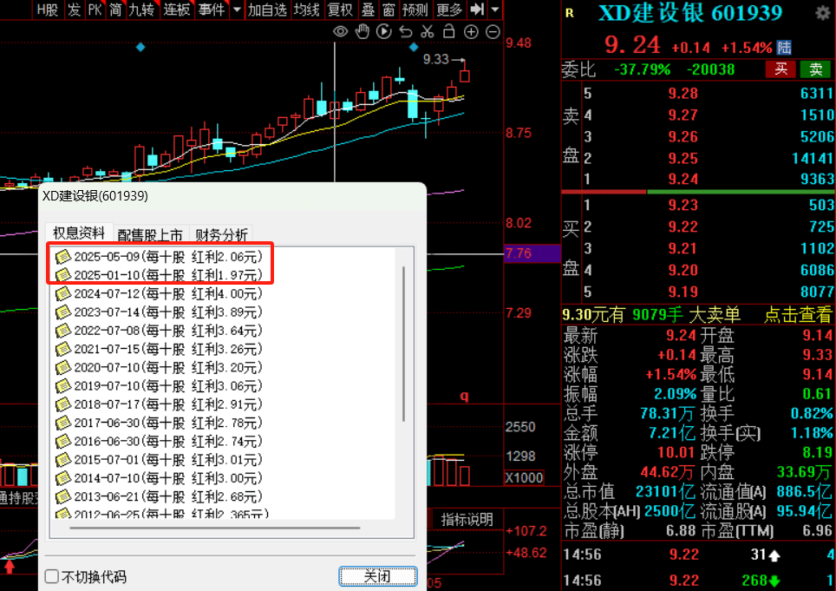
Task: Click the 加自选 toolbar button
Action: point(267,9)
